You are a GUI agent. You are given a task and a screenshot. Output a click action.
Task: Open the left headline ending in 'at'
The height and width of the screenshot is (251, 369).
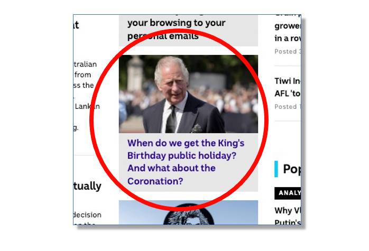[x=76, y=25]
